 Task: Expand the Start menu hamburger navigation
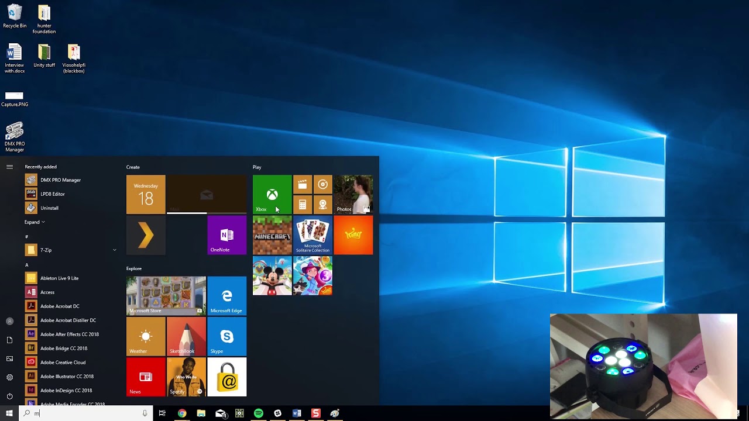tap(9, 167)
